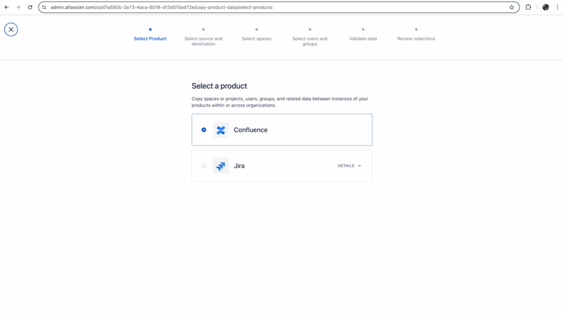Viewport: 563px width, 315px height.
Task: Open the browser profile avatar
Action: tap(546, 7)
